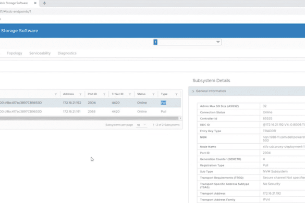
Task: Click the scrollbar right arrow of the table
Action: [x=180, y=118]
